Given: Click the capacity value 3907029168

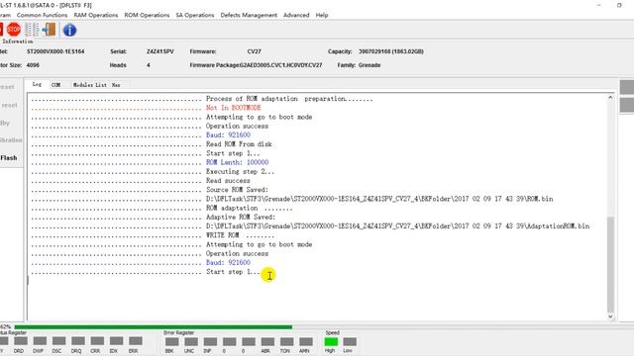Looking at the screenshot, I should click(391, 51).
